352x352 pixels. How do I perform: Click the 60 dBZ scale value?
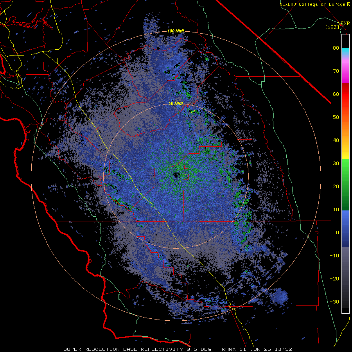point(336,94)
